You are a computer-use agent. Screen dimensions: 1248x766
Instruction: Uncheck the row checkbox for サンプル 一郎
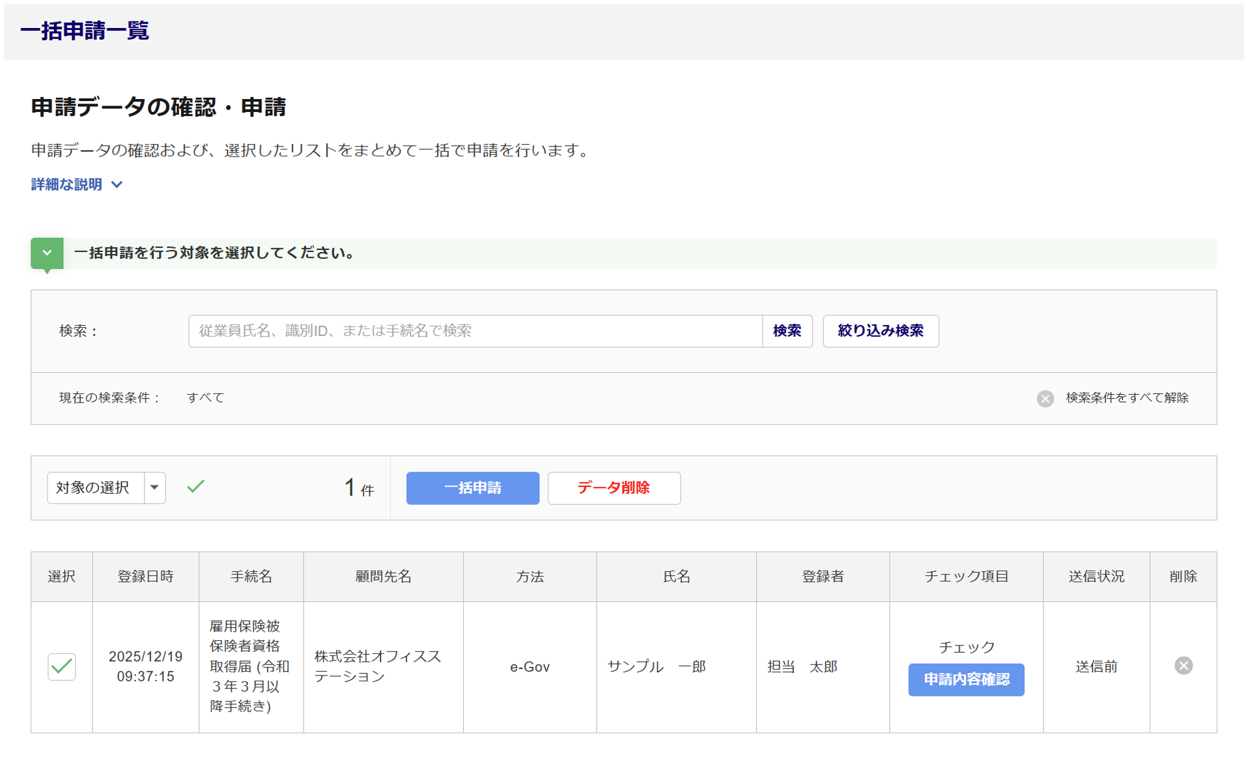[x=62, y=666]
